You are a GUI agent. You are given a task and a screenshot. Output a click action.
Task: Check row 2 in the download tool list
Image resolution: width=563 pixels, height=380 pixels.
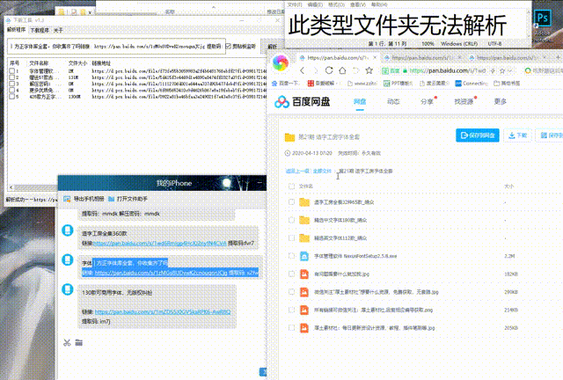click(11, 77)
